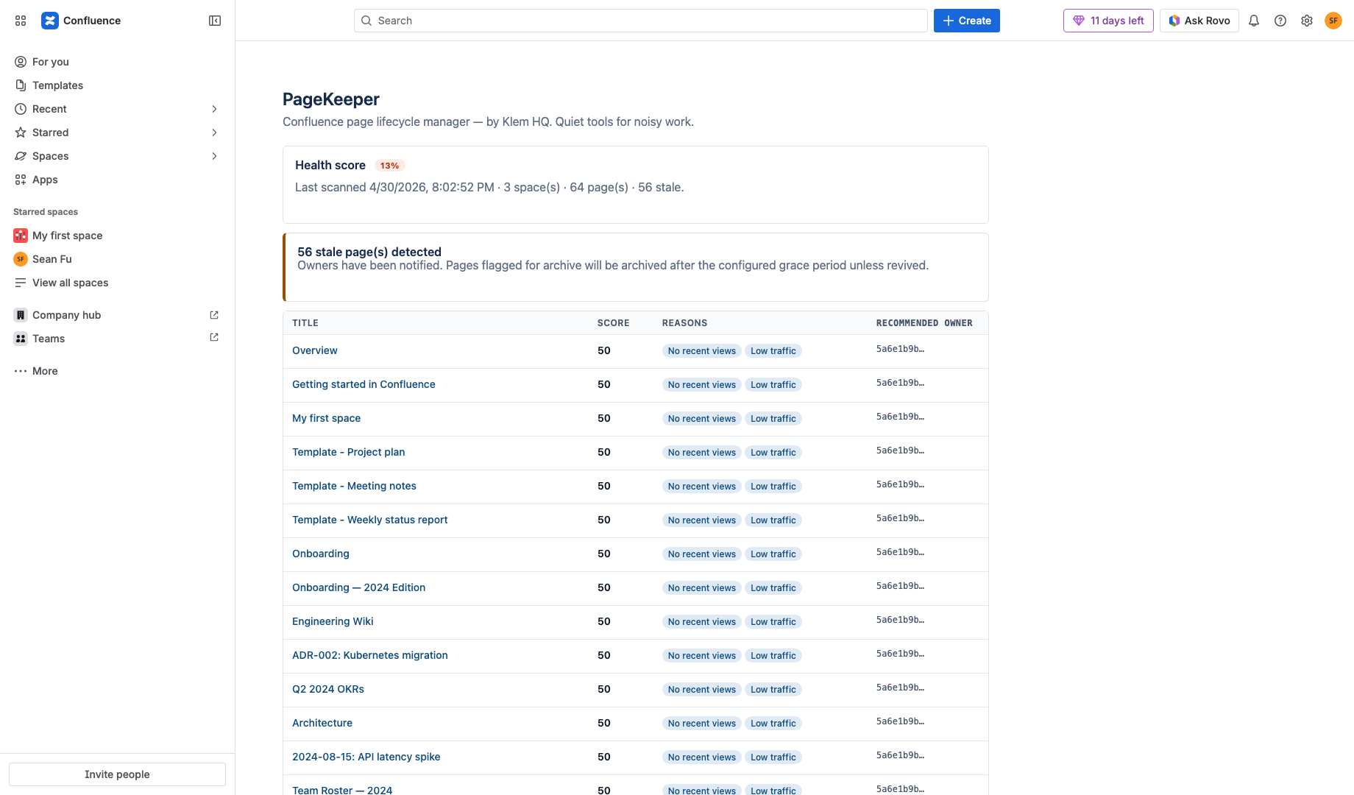Open Engineering Wiki link
Screen dimensions: 1354x795
click(333, 621)
